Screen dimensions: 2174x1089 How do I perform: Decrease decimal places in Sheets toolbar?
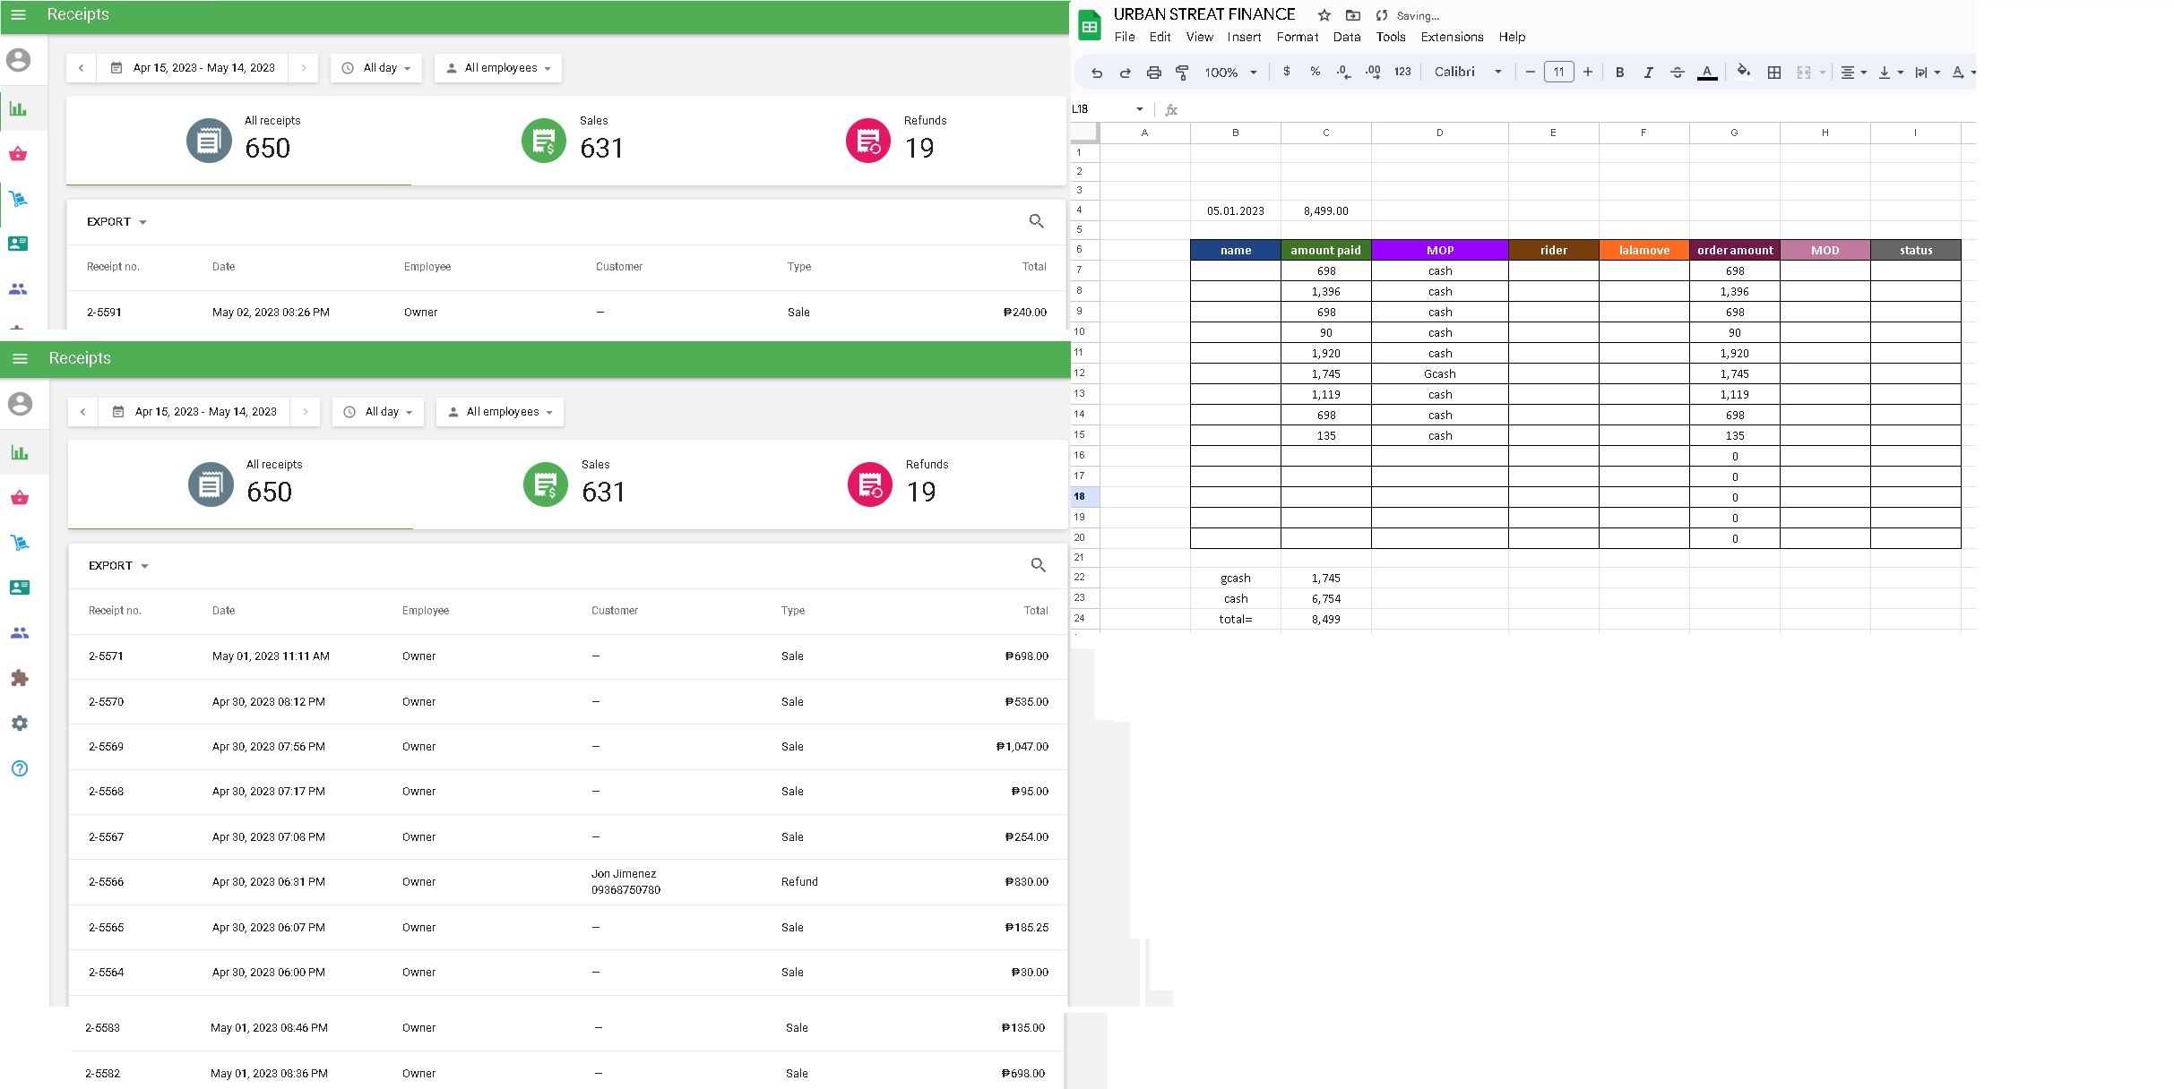click(1343, 72)
